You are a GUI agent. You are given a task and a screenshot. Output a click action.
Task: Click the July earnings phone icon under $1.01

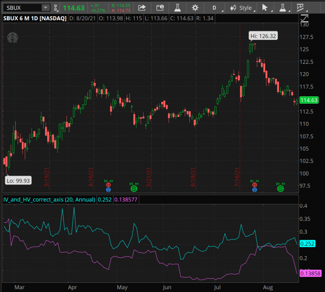pos(255,185)
